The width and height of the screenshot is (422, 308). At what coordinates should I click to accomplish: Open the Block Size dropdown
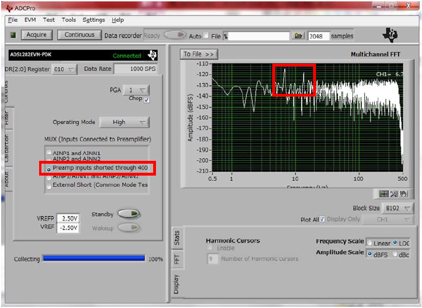[397, 208]
